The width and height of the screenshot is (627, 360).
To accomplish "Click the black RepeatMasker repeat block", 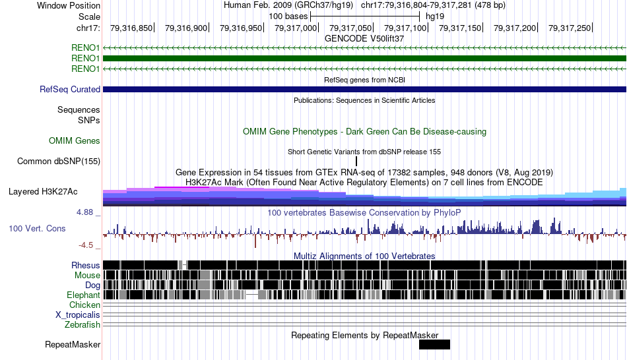I will [x=435, y=344].
